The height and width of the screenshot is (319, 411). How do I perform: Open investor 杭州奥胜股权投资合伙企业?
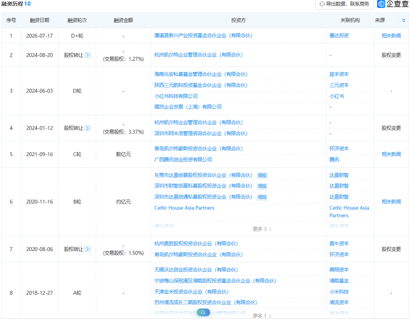point(196,244)
